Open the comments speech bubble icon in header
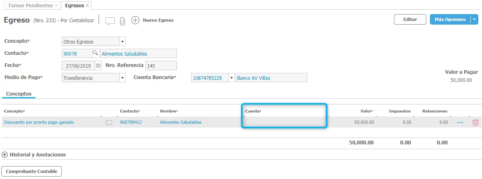 [x=110, y=21]
